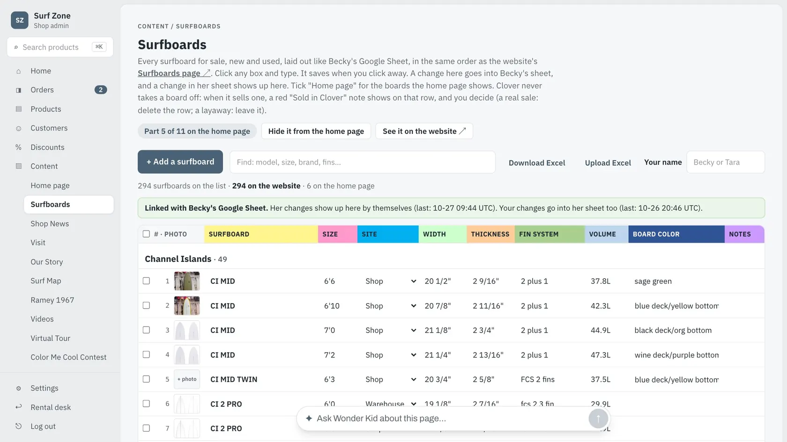Check the row 2 CI MID checkbox
Image resolution: width=787 pixels, height=442 pixels.
[x=146, y=305]
